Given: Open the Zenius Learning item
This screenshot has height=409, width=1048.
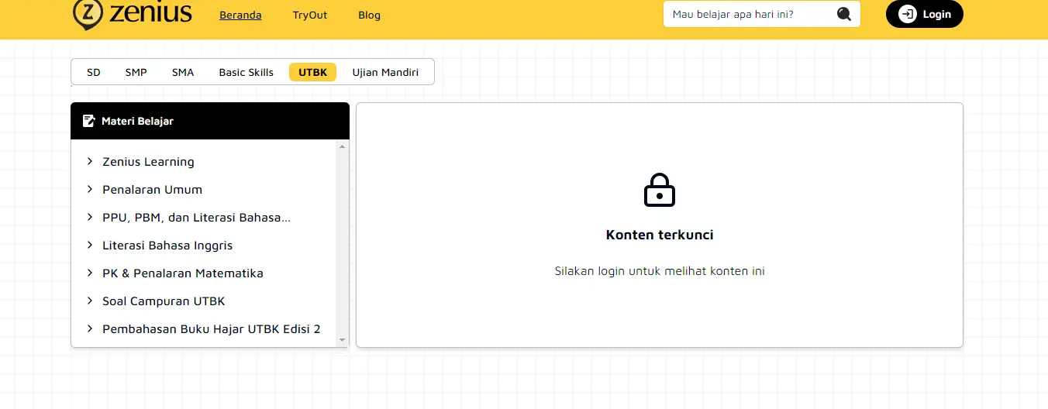Looking at the screenshot, I should pos(148,162).
